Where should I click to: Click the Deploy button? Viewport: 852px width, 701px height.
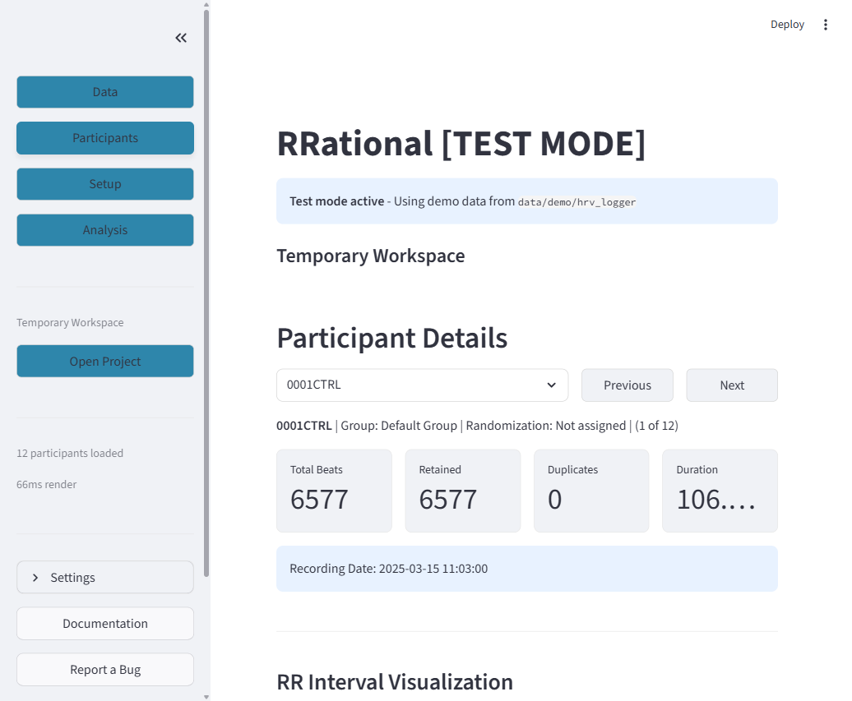click(x=787, y=25)
